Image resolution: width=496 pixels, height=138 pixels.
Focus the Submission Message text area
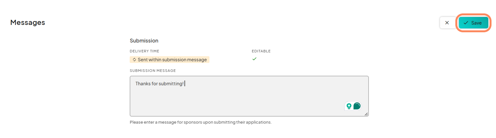click(249, 96)
